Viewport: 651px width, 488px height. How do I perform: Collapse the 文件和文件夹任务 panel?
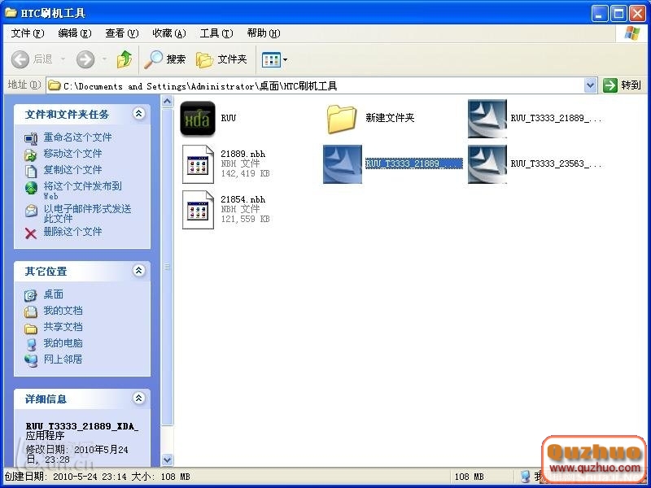(138, 113)
